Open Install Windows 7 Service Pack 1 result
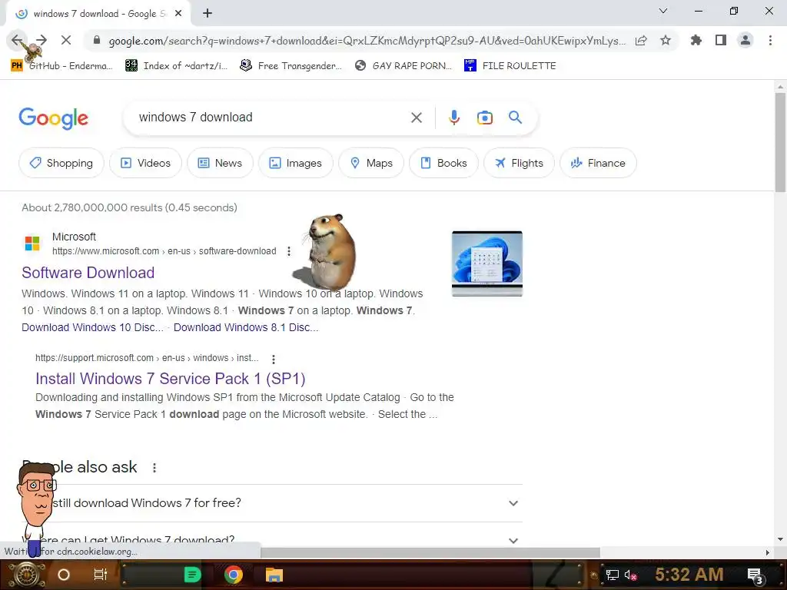Screen dimensions: 787x590 click(170, 379)
